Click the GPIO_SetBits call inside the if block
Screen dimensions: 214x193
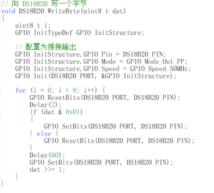pos(116,126)
